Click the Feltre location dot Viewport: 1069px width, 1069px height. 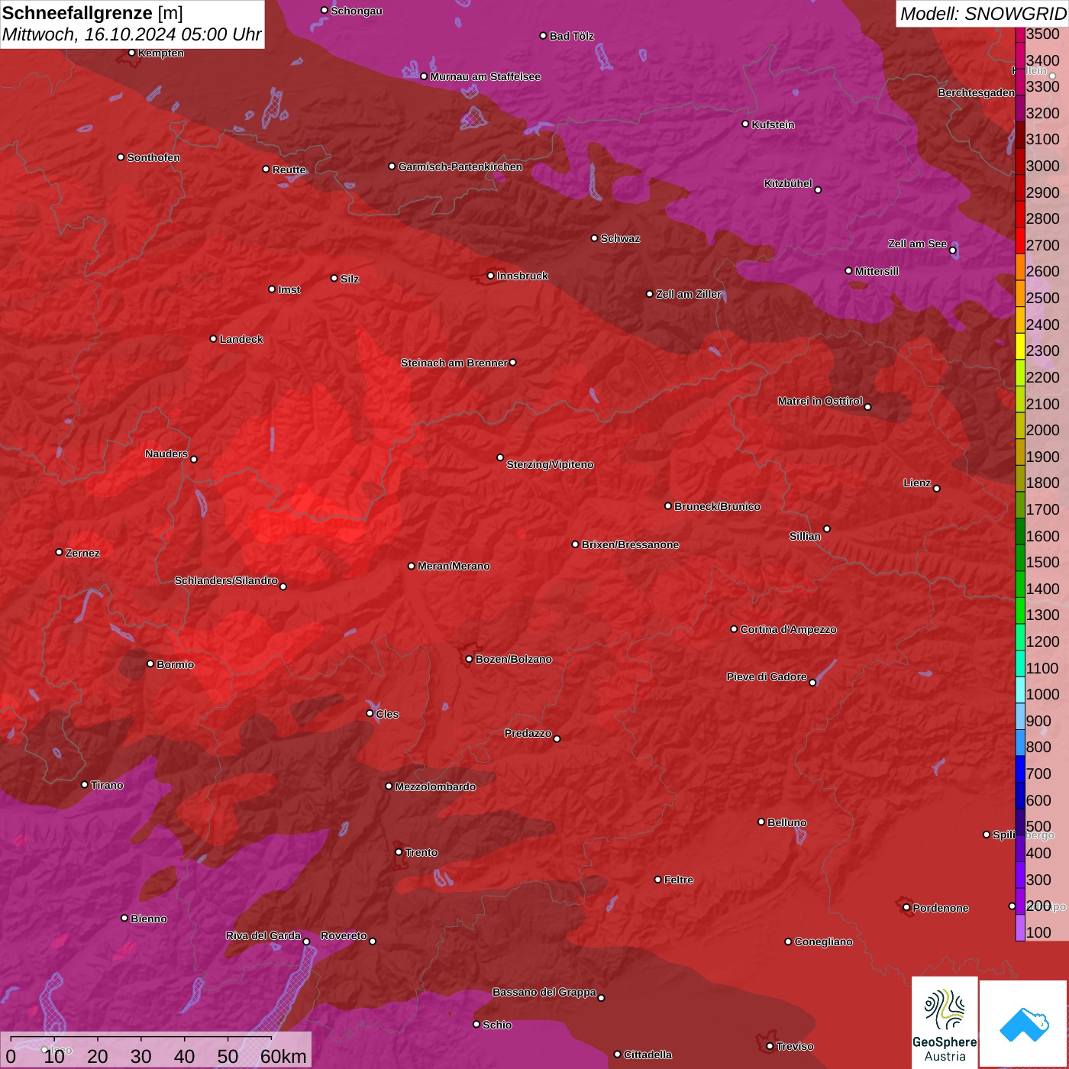click(x=657, y=880)
